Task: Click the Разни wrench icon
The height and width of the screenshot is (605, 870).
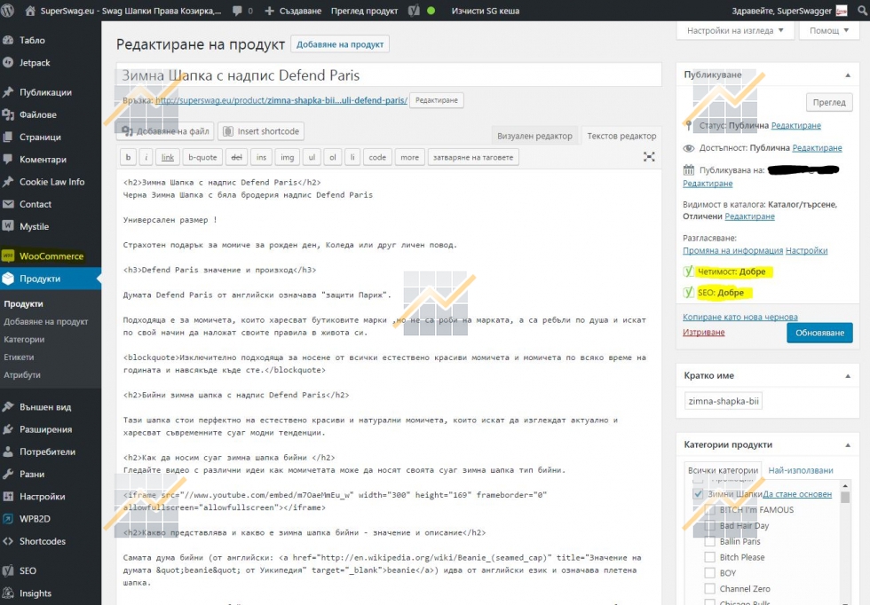Action: pyautogui.click(x=8, y=474)
